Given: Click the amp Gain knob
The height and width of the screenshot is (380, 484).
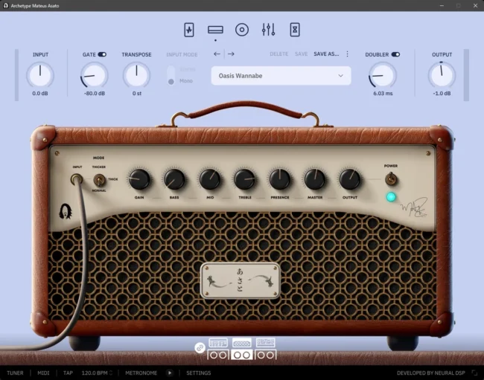Looking at the screenshot, I should click(x=139, y=179).
